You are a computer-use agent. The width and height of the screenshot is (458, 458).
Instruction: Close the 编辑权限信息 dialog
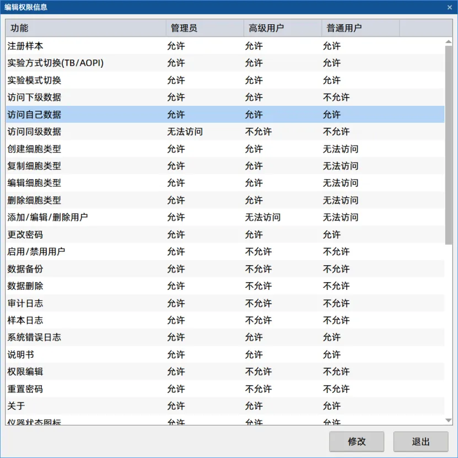coord(450,8)
